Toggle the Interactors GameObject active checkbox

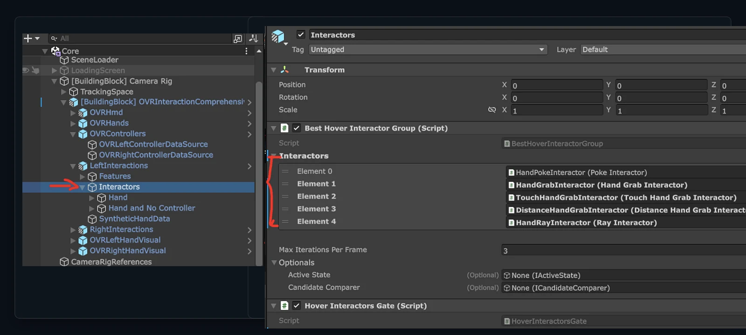click(301, 34)
